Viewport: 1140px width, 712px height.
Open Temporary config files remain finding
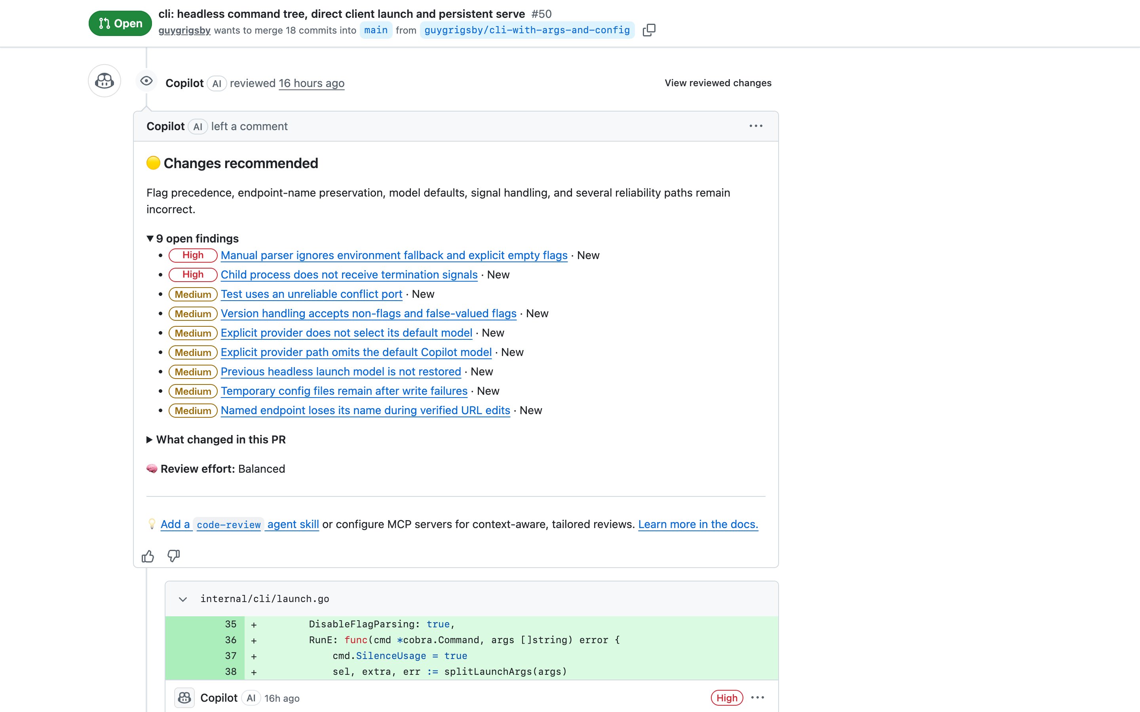pyautogui.click(x=344, y=391)
